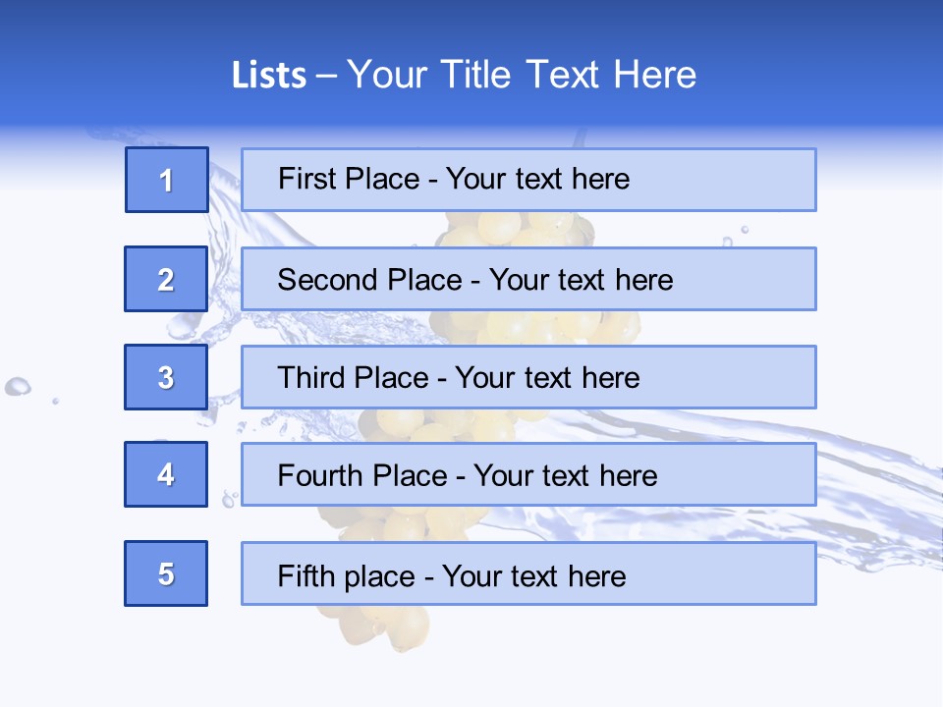Select the number 2 square

(x=166, y=279)
